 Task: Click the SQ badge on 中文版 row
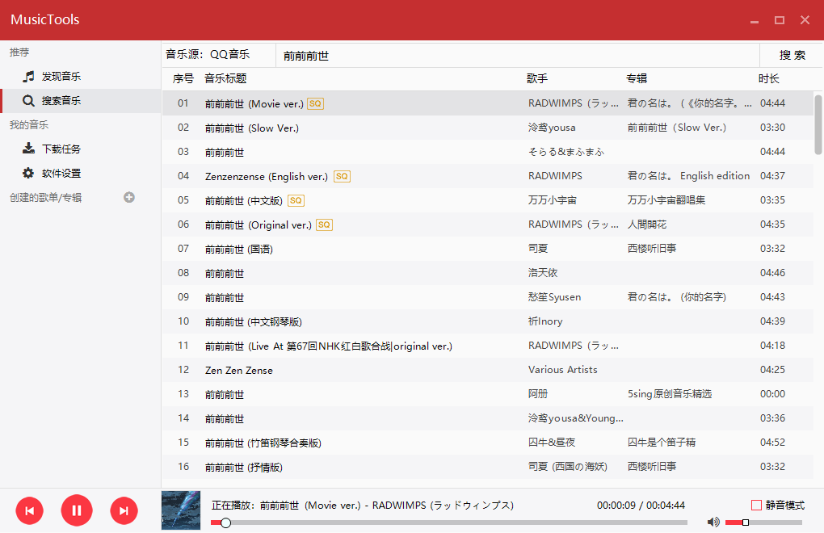(296, 200)
